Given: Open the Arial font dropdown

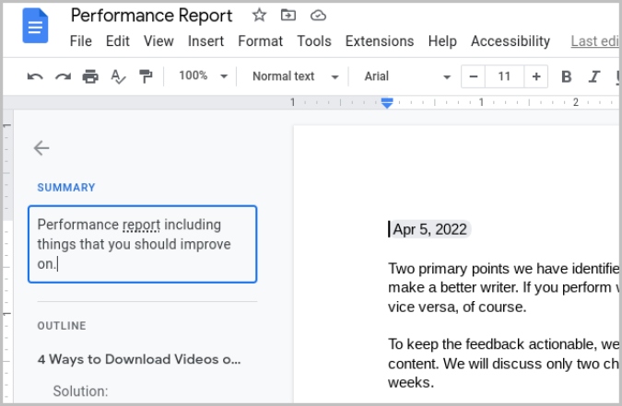Looking at the screenshot, I should (407, 76).
